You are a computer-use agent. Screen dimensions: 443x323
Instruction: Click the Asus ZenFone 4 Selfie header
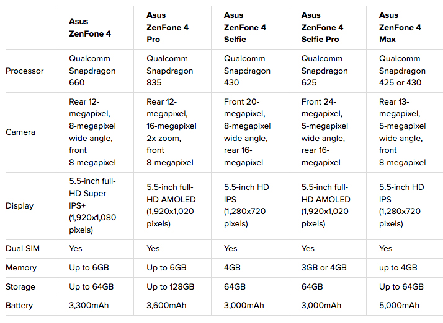[x=244, y=27]
